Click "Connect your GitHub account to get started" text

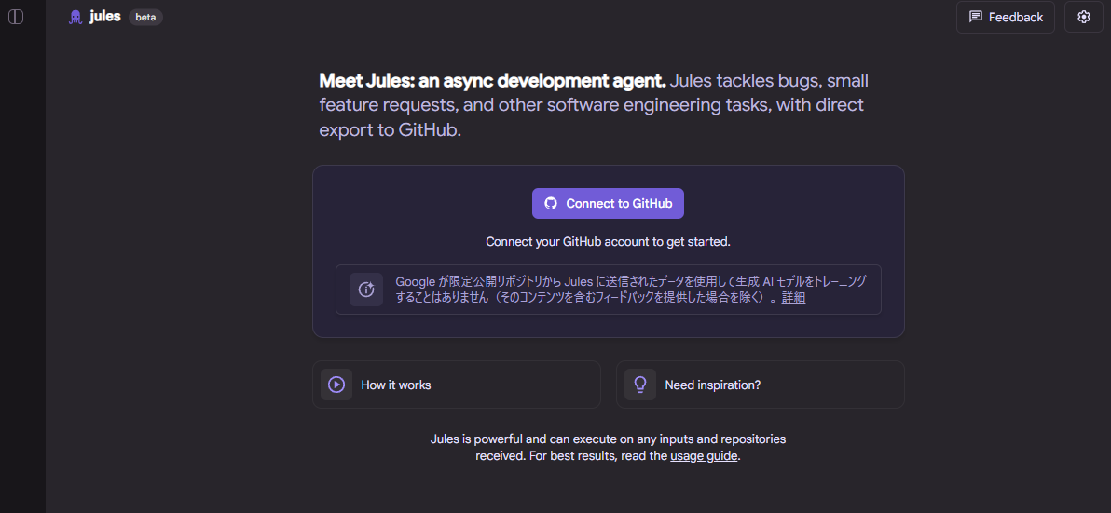pos(608,241)
